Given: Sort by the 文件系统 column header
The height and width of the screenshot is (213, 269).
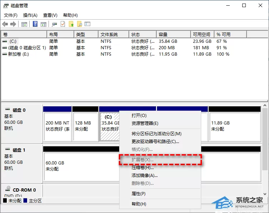Looking at the screenshot, I should [113, 35].
